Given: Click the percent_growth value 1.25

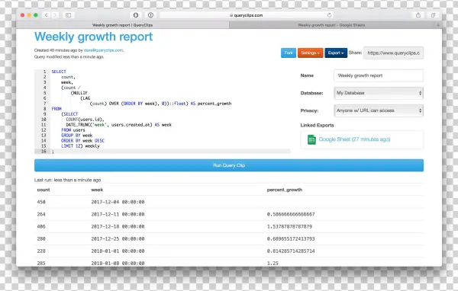Looking at the screenshot, I should 273,264.
